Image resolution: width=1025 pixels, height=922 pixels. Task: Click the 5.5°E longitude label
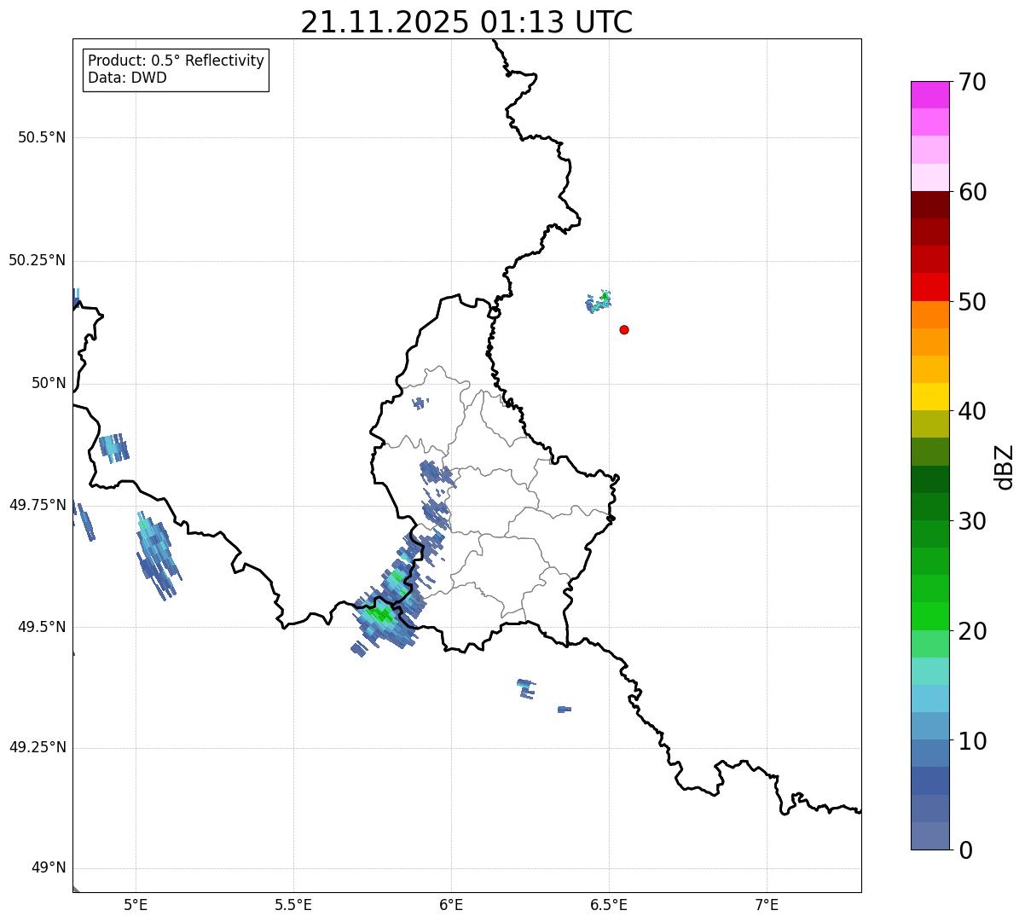coord(293,905)
